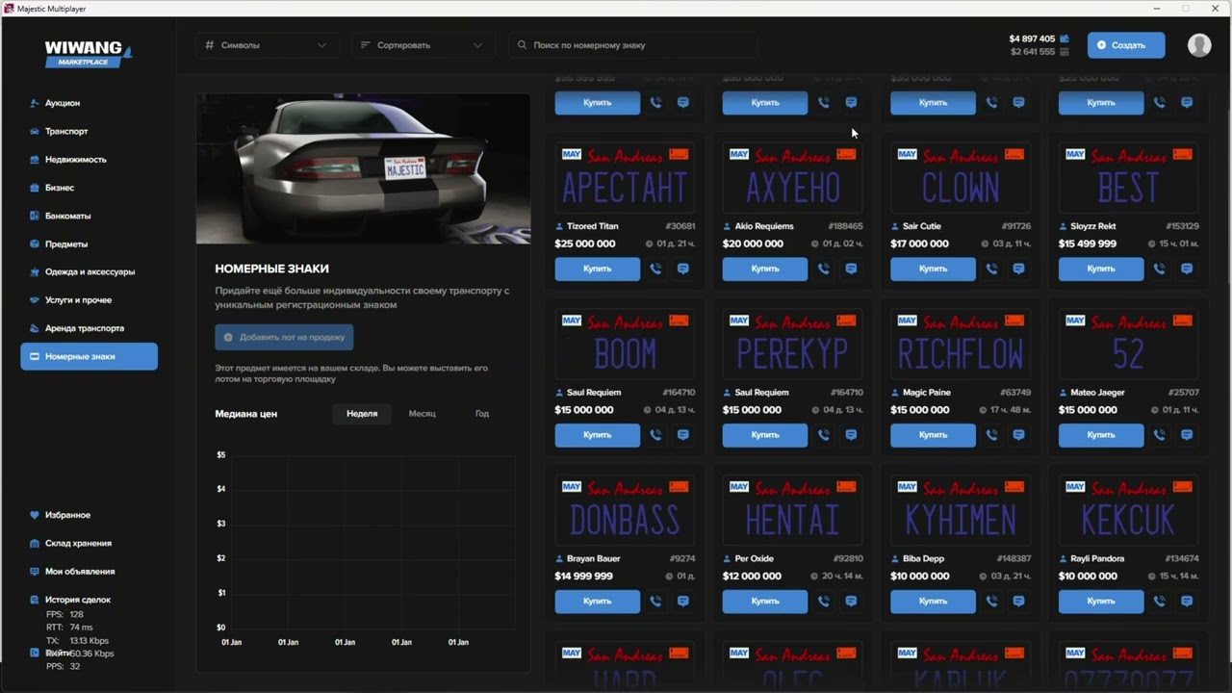This screenshot has height=693, width=1232.
Task: Buy the KEKCUK license plate
Action: [1101, 602]
